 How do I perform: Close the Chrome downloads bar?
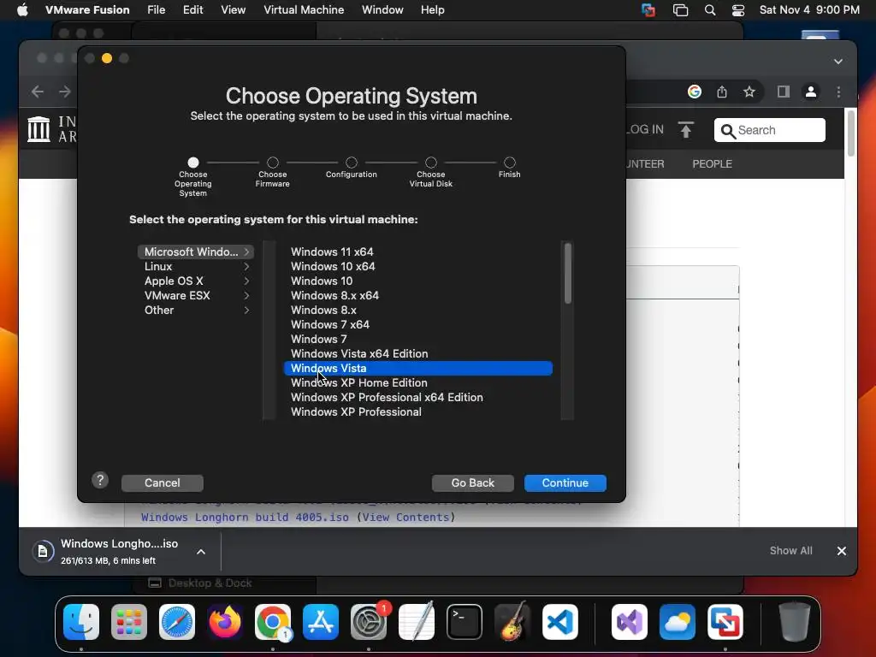[x=842, y=551]
